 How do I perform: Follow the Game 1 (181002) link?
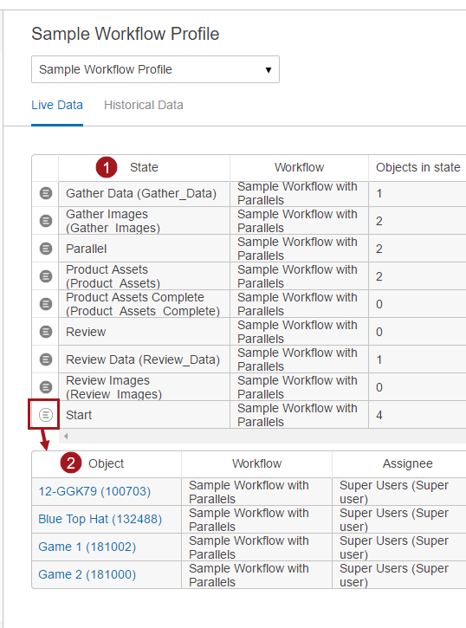87,547
